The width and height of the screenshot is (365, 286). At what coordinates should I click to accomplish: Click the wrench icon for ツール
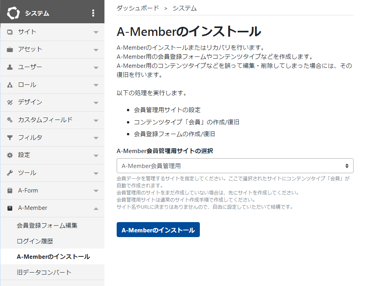click(x=10, y=173)
